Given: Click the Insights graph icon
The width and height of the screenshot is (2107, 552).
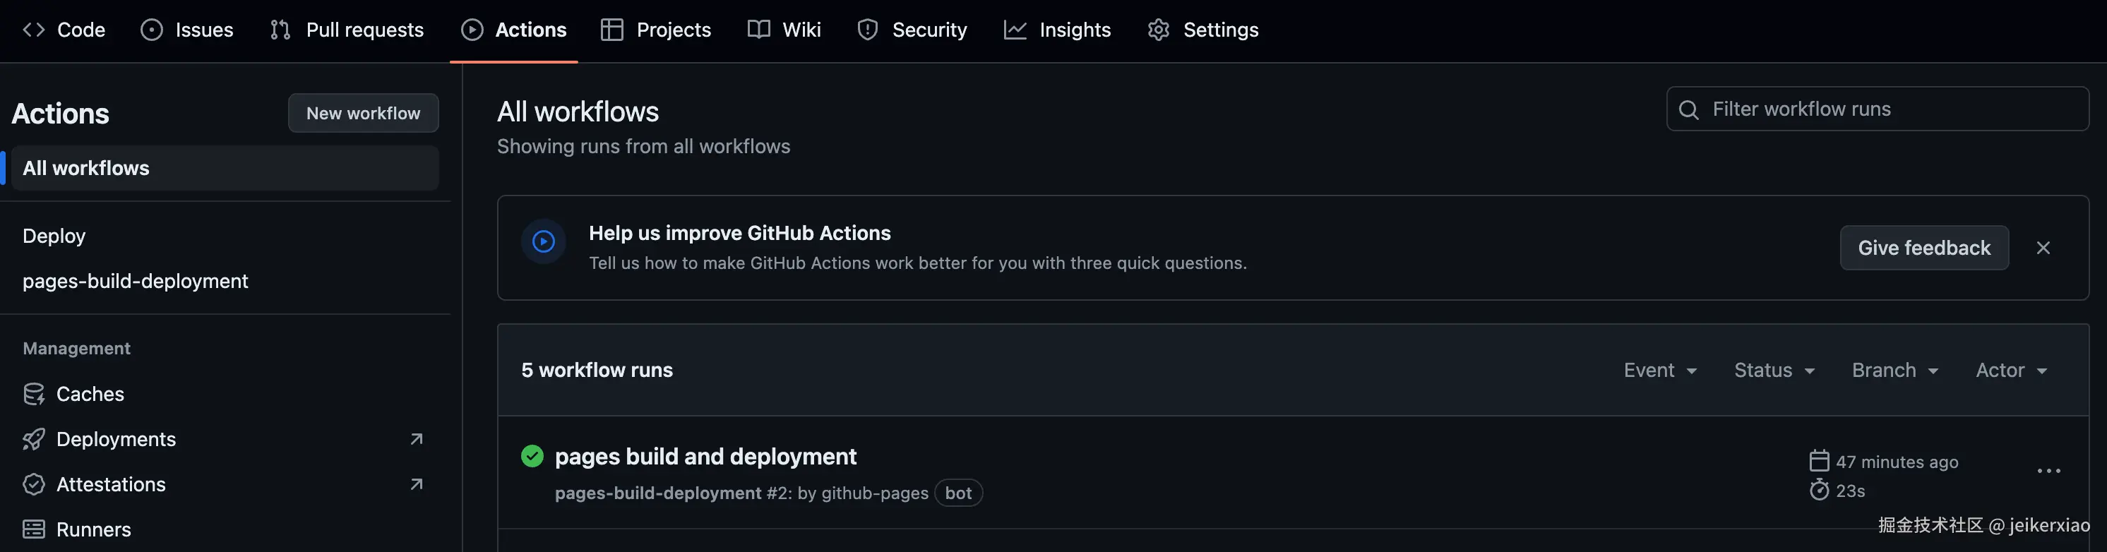Looking at the screenshot, I should click(x=1015, y=30).
